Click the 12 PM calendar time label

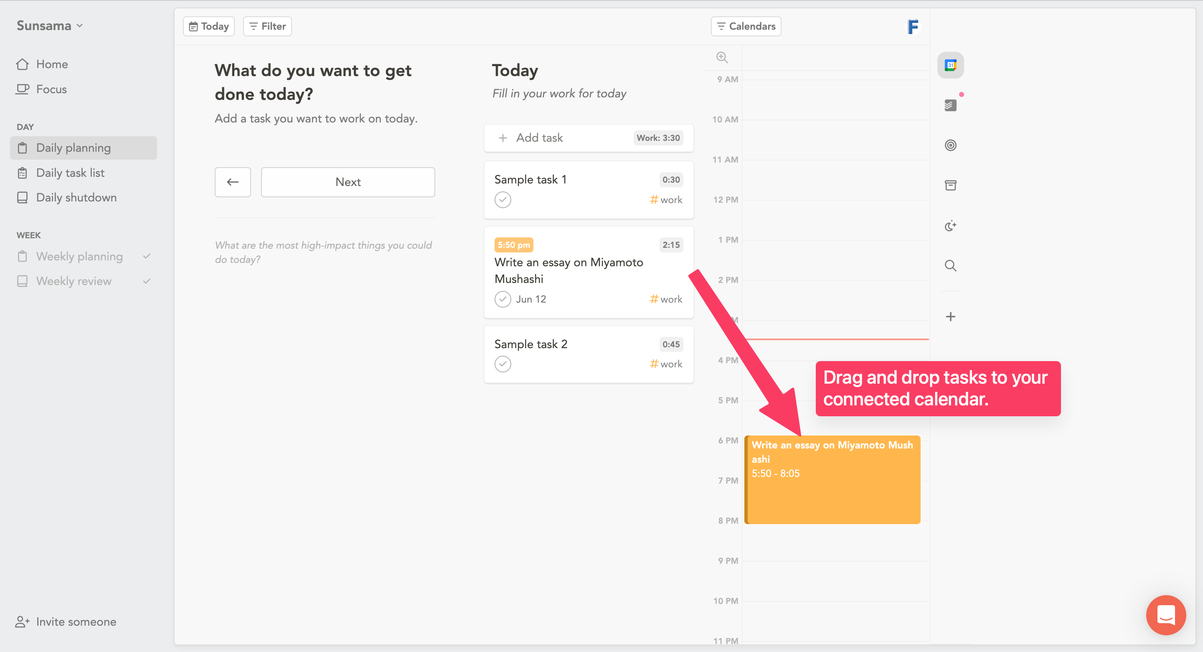click(x=725, y=200)
